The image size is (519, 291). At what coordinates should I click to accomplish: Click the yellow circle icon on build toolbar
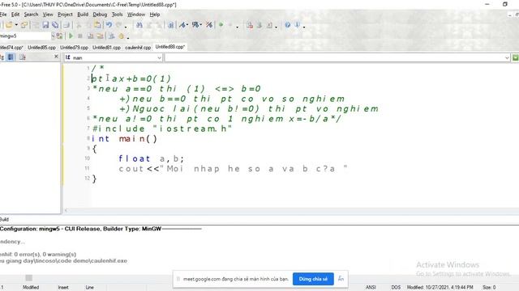tap(122, 36)
